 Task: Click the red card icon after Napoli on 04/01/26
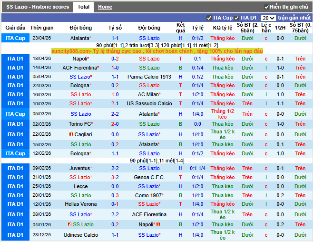[x=158, y=224]
